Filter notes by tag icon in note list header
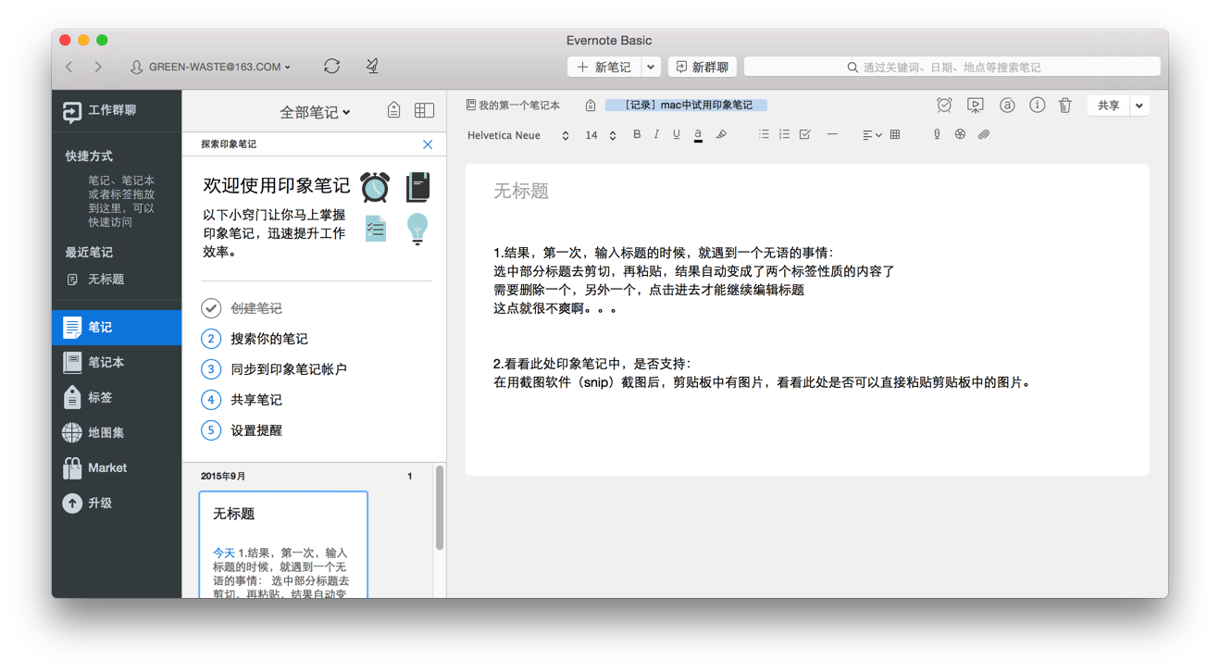 point(393,111)
